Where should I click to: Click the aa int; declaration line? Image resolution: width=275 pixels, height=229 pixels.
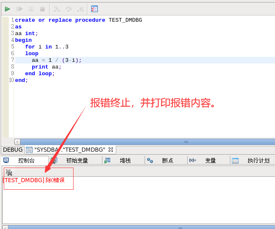[26, 33]
